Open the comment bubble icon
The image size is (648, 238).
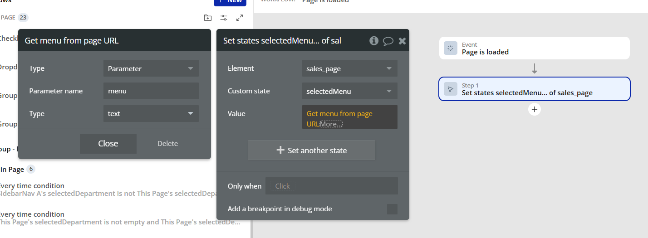pyautogui.click(x=388, y=41)
